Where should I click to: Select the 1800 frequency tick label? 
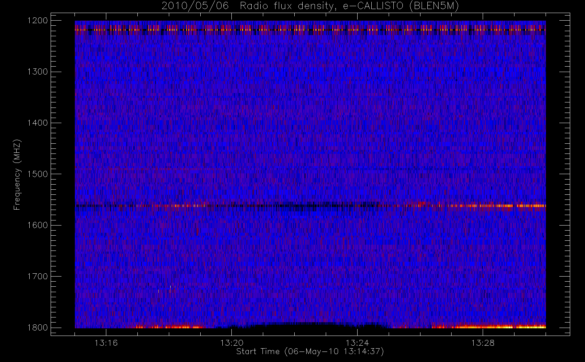(x=38, y=327)
